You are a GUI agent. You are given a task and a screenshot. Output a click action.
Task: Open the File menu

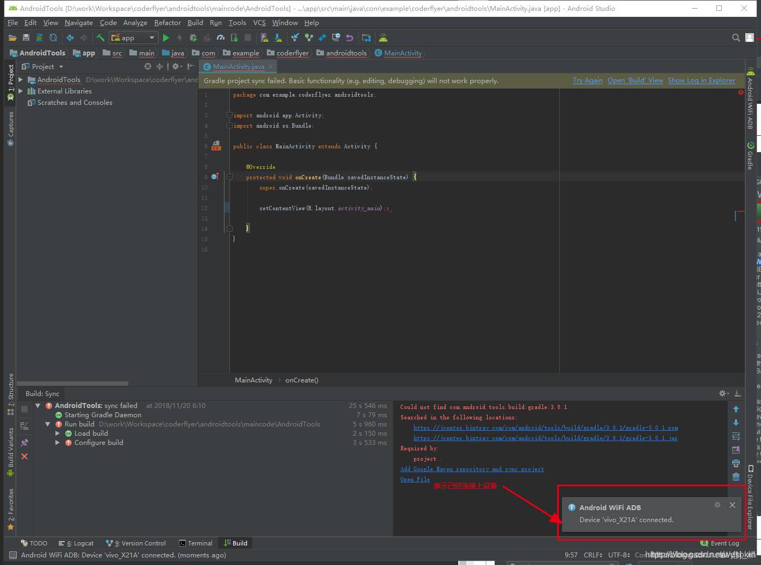pos(13,22)
